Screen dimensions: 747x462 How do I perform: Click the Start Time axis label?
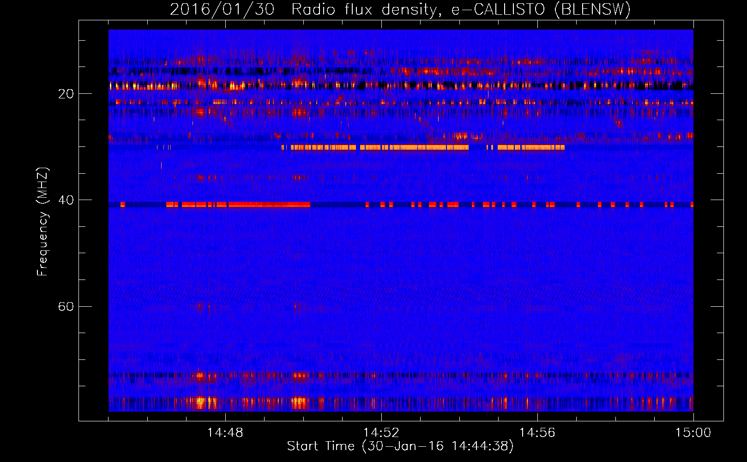click(400, 446)
